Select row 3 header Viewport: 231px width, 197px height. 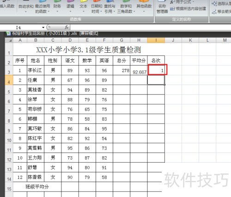pyautogui.click(x=9, y=70)
